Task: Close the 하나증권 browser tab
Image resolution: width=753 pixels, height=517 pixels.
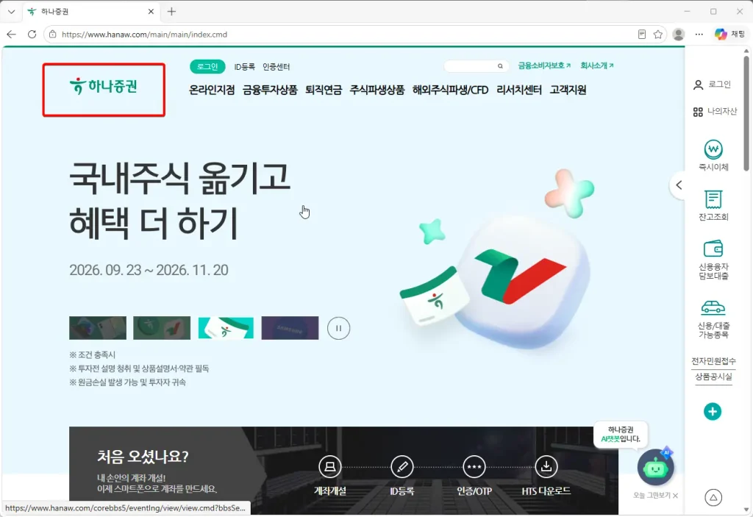Action: click(x=151, y=12)
